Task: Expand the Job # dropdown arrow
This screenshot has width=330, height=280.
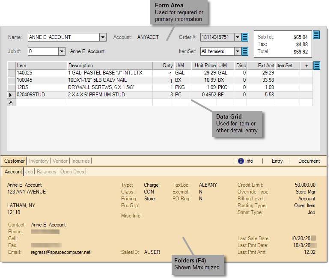Action: pos(62,51)
